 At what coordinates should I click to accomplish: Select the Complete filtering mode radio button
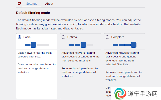point(107,37)
